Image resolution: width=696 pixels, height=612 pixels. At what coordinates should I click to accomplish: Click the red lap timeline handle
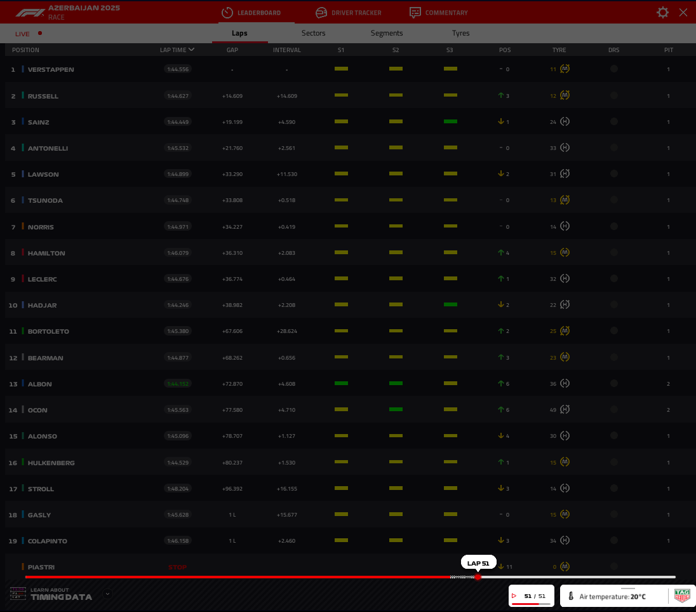point(478,577)
